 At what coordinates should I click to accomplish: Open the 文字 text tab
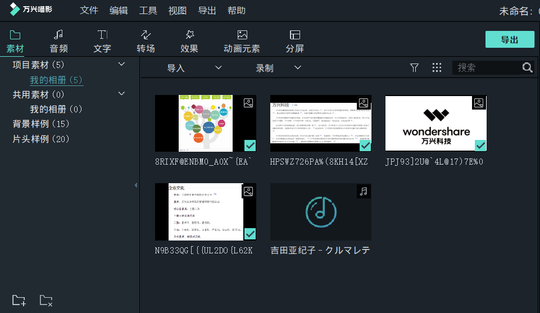[102, 42]
